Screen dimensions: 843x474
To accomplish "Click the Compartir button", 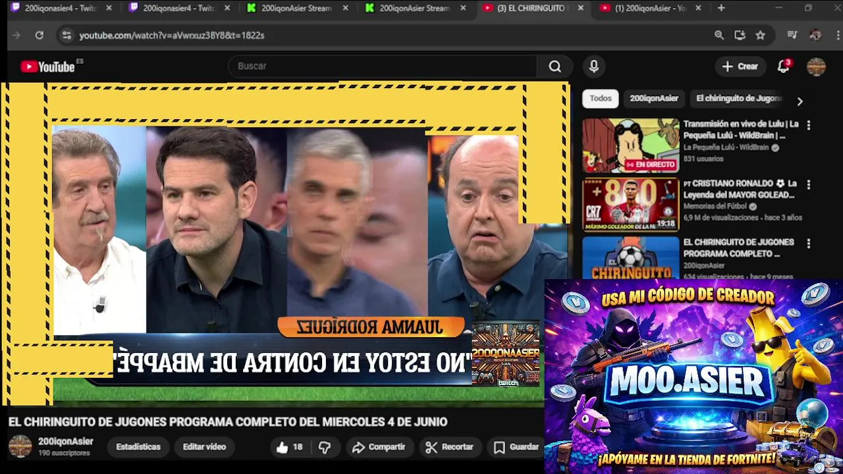I will 379,447.
